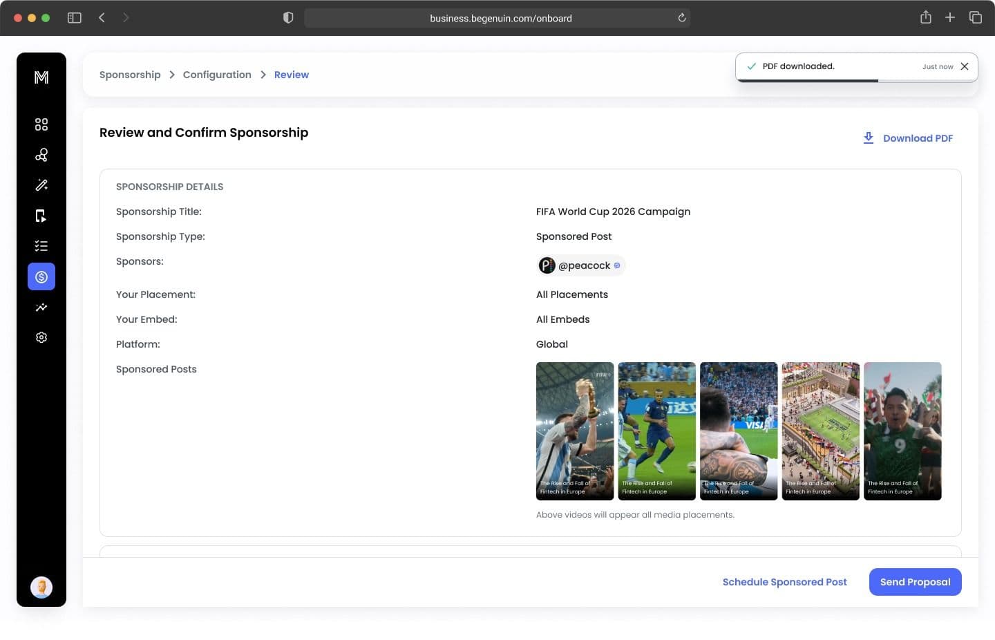Open the Safari share menu
Screen dimensions: 995x640
pos(926,17)
